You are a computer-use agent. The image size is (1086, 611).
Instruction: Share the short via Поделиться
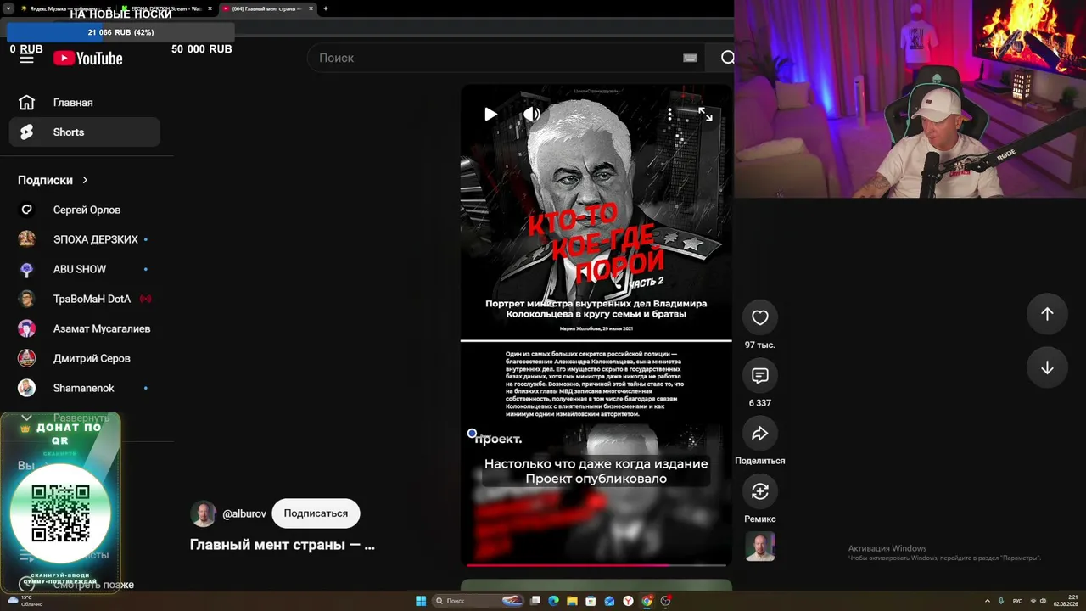point(760,433)
